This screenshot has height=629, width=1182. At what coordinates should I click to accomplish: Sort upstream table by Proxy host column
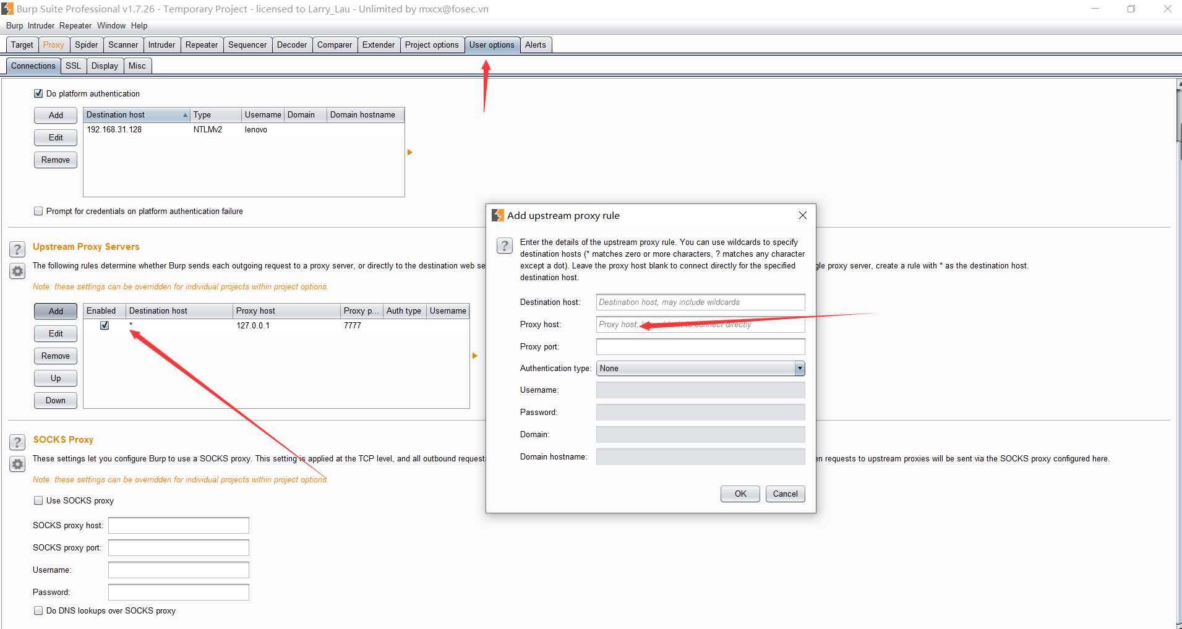287,310
